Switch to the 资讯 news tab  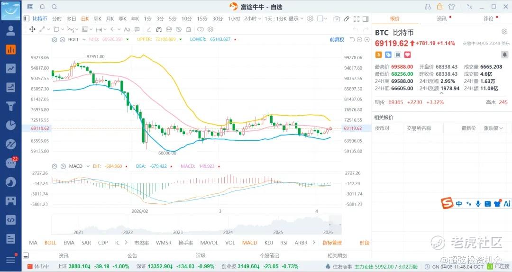442,18
